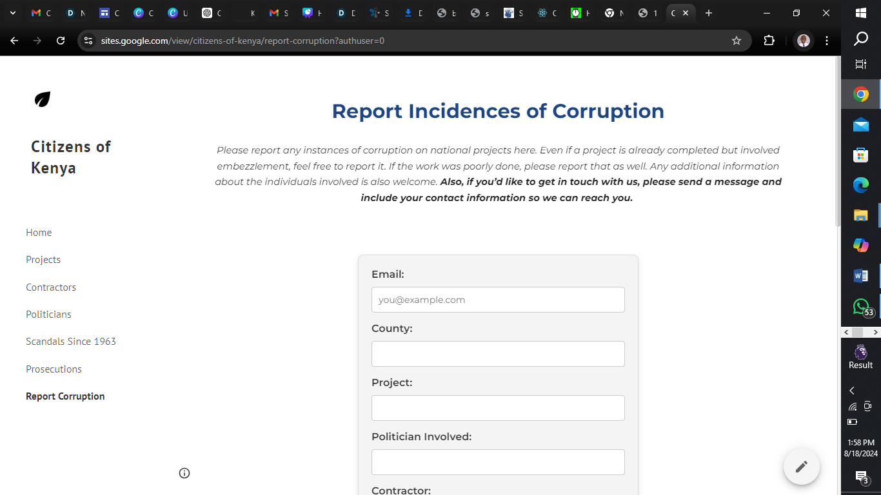
Task: Open the browser extensions puzzle icon
Action: click(769, 40)
